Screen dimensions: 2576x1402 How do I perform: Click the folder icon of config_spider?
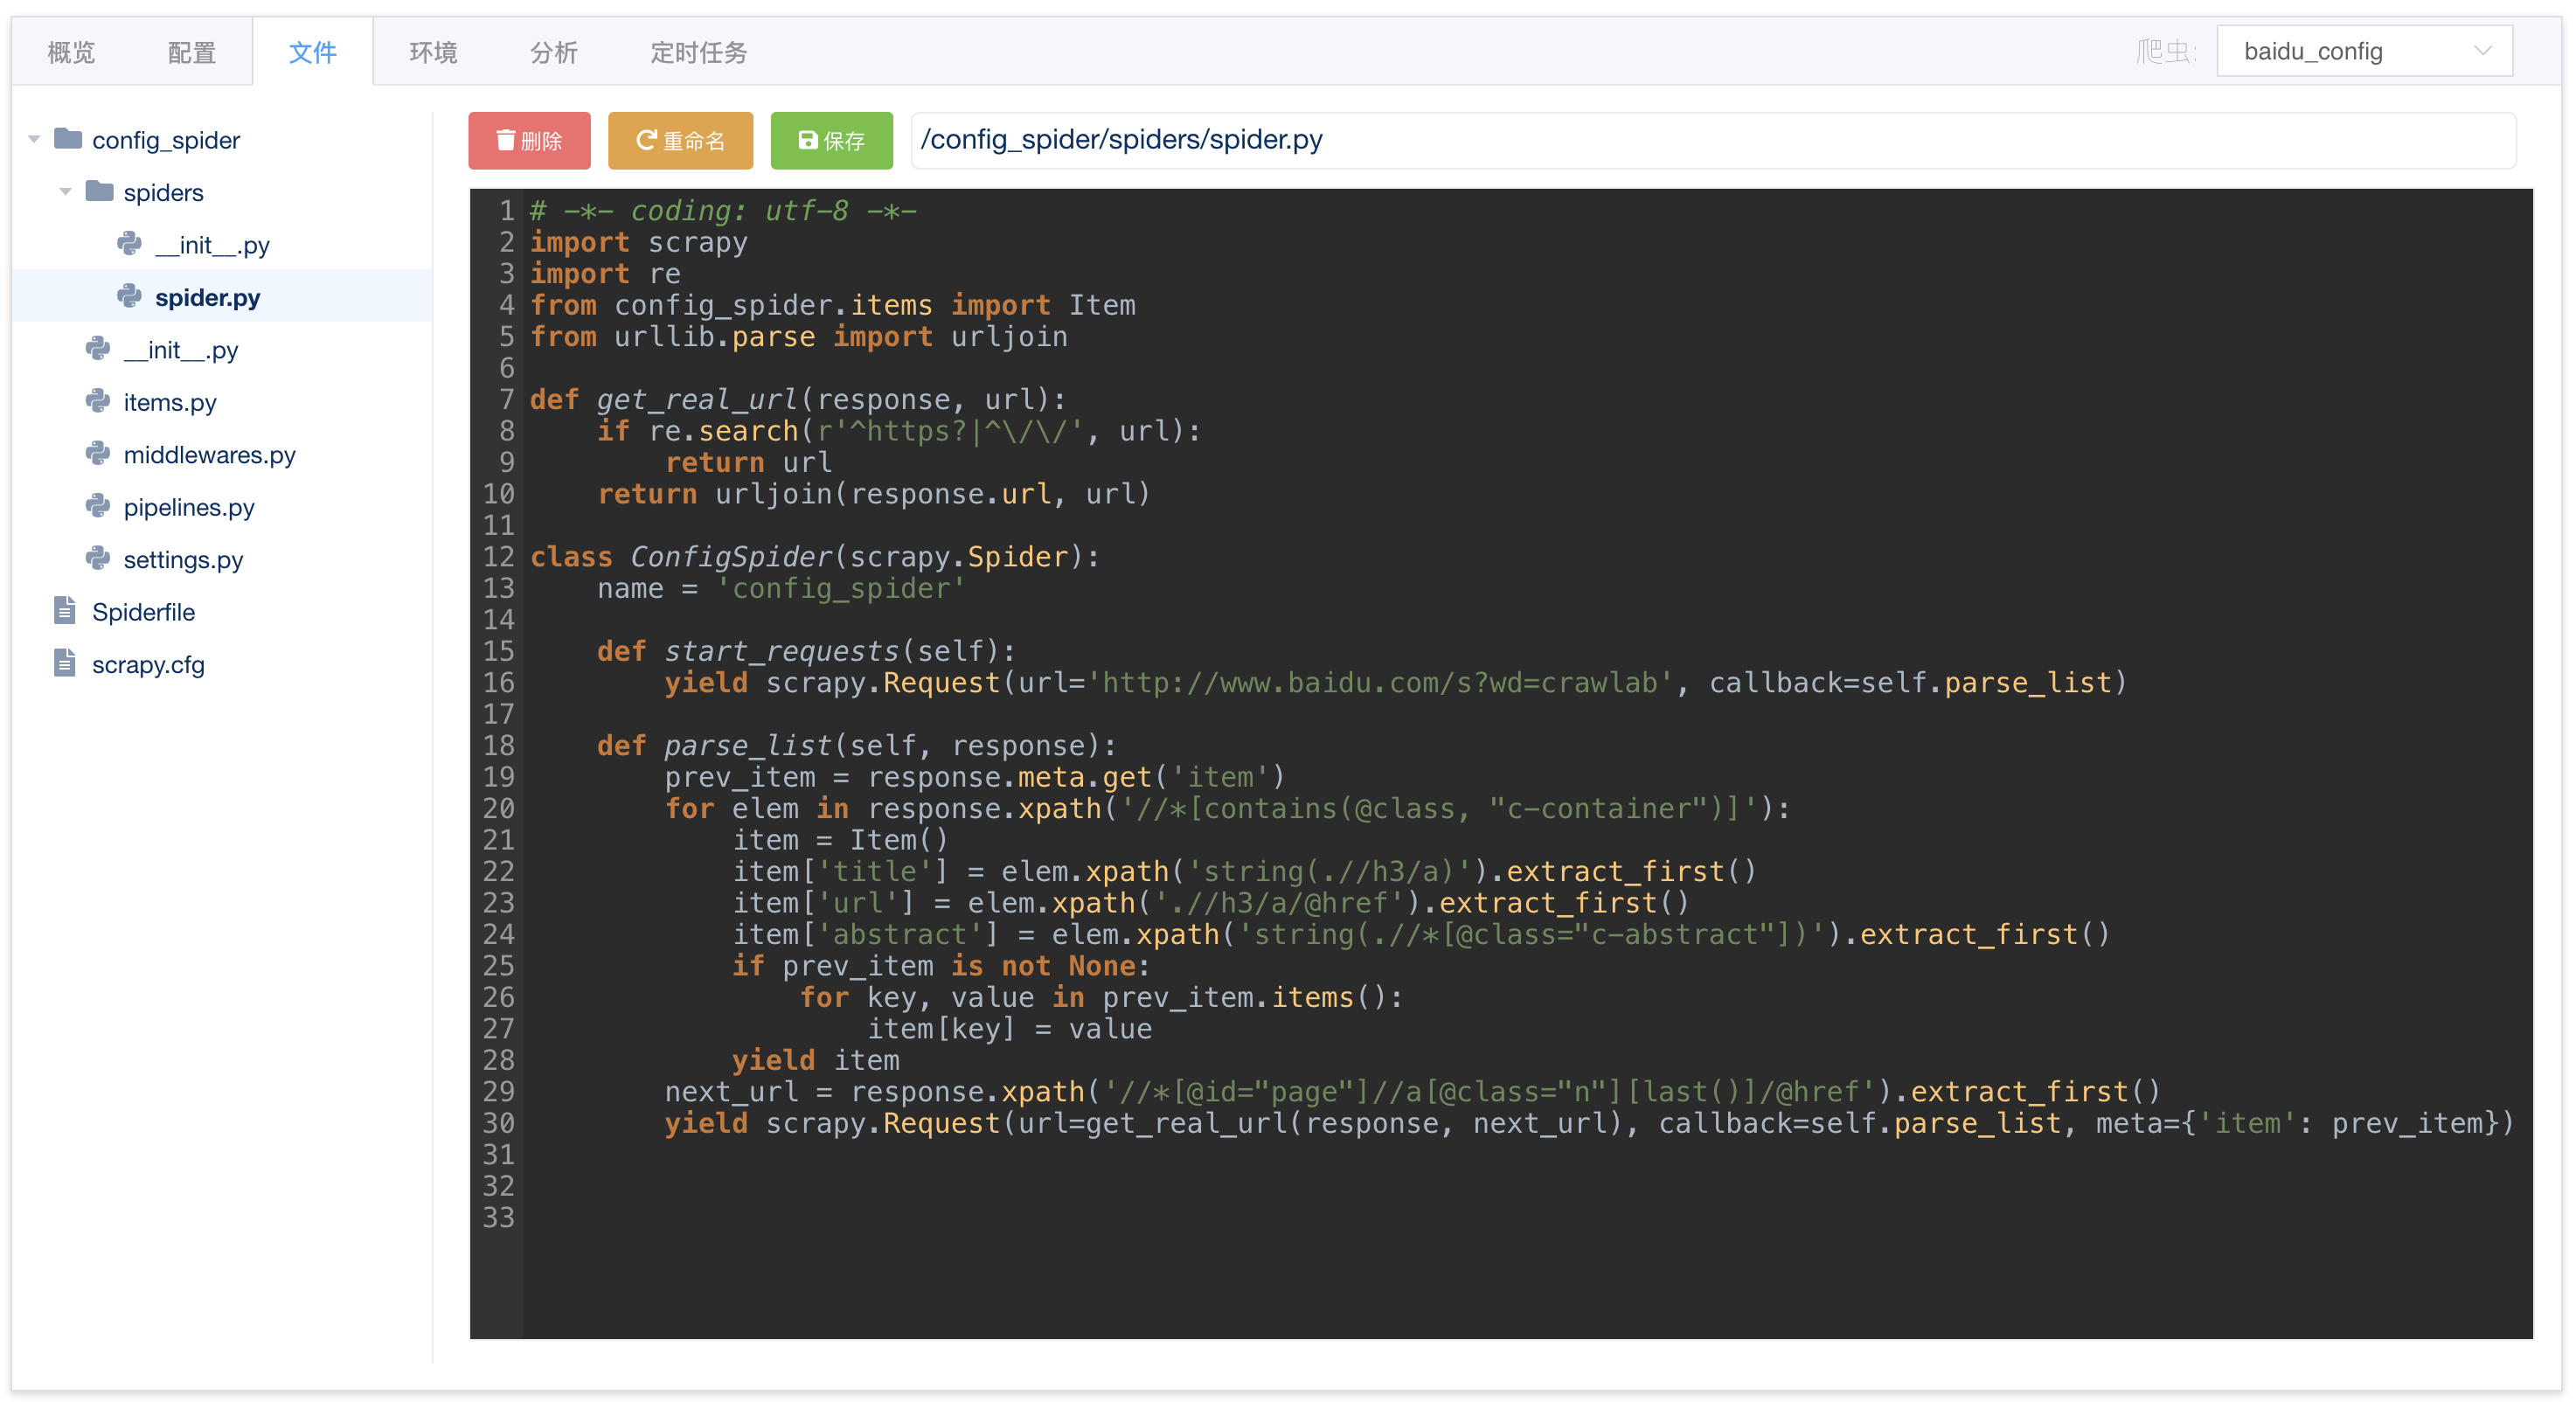(68, 139)
